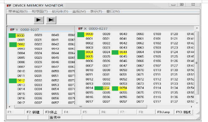This screenshot has height=122, width=208.
Task: Click the green indicator beside X 0044
Action: point(115,52)
